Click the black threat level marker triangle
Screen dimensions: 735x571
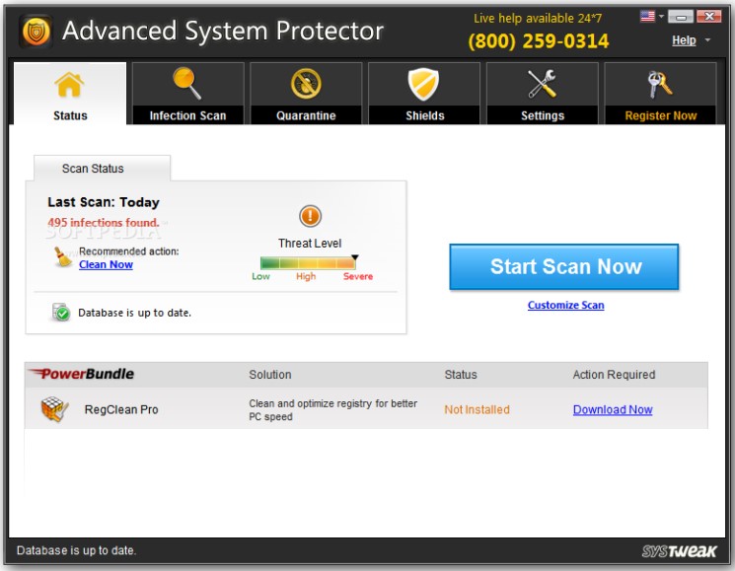355,257
